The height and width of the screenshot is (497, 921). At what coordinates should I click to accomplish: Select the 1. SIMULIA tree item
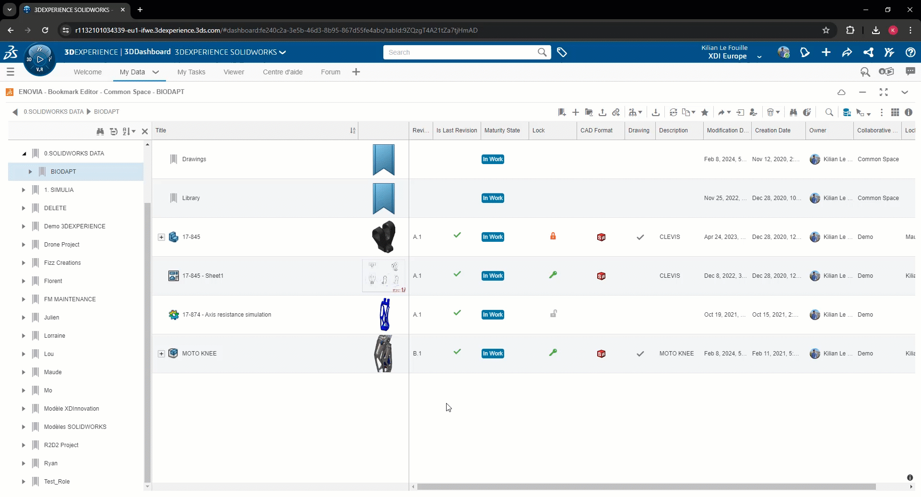(x=59, y=190)
